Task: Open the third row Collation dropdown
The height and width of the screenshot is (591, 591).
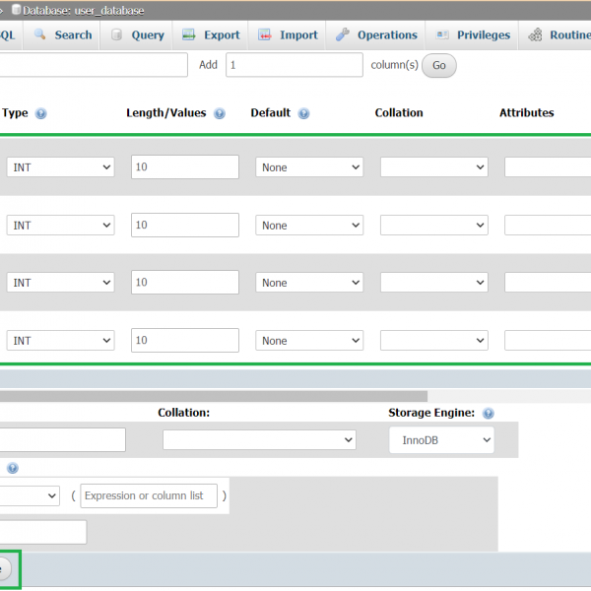Action: (x=433, y=283)
